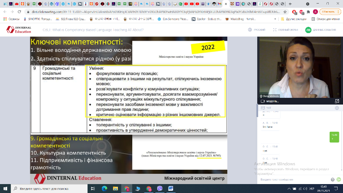Image resolution: width=343 pixels, height=193 pixels.
Task: Click the second red extension icon
Action: tap(301, 12)
